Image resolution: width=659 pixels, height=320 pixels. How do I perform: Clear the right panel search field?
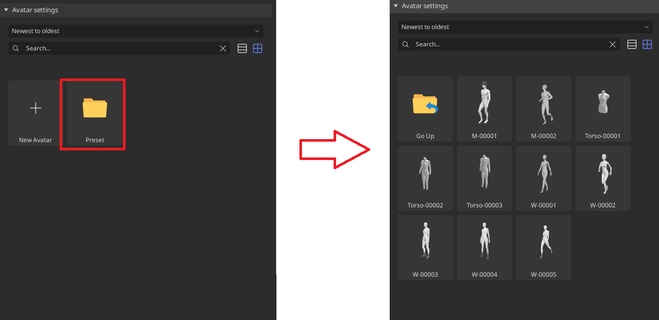point(613,44)
